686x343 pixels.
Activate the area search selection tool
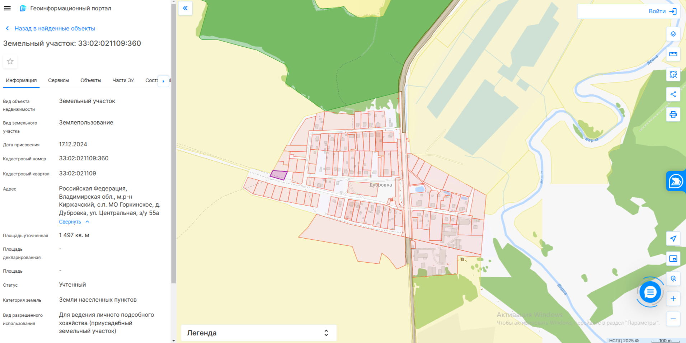coord(673,74)
